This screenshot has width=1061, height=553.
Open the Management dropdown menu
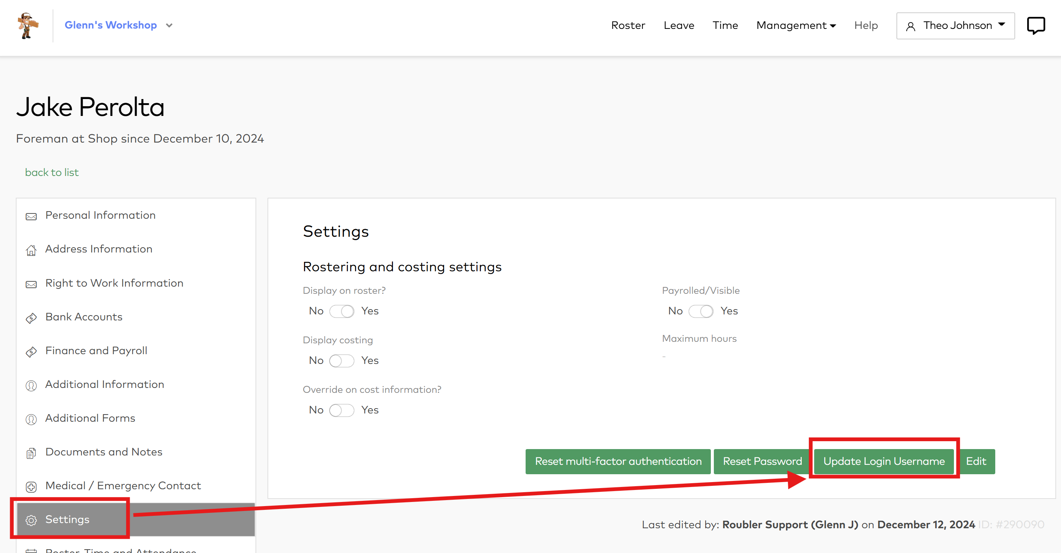pos(796,26)
